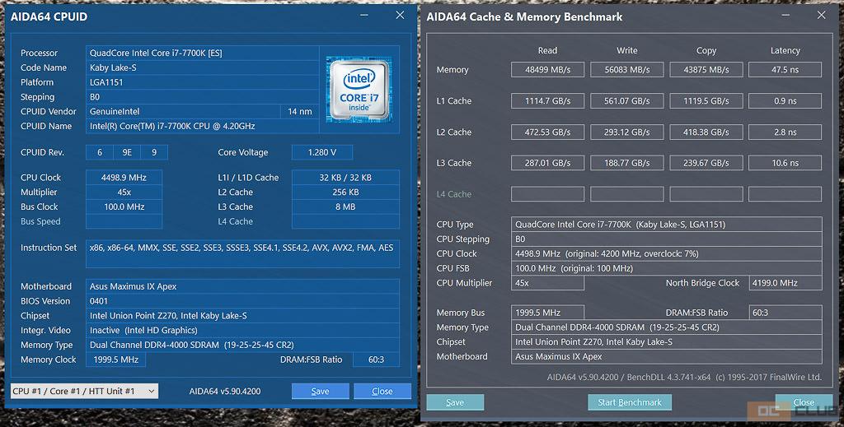Click L3 Cache Write value 188.77 GB/s
Viewport: 844px width, 427px height.
[x=627, y=163]
